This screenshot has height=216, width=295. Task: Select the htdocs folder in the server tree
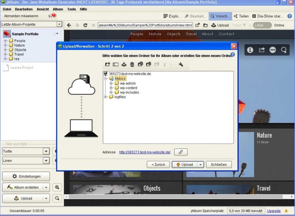coord(120,78)
